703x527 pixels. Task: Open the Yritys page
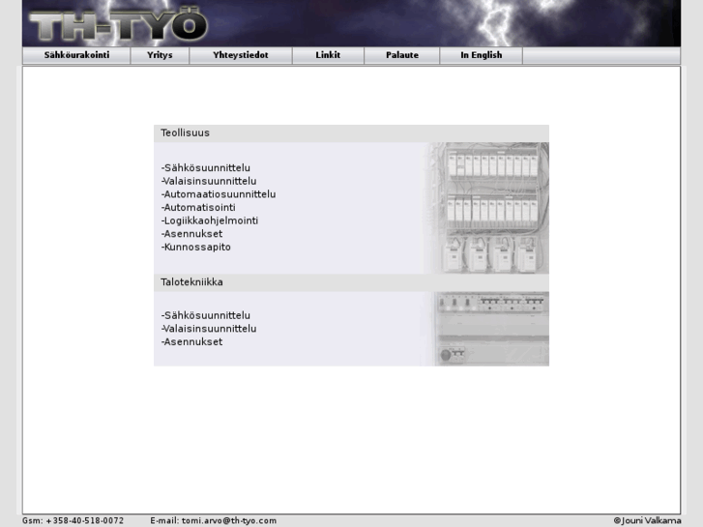point(160,55)
